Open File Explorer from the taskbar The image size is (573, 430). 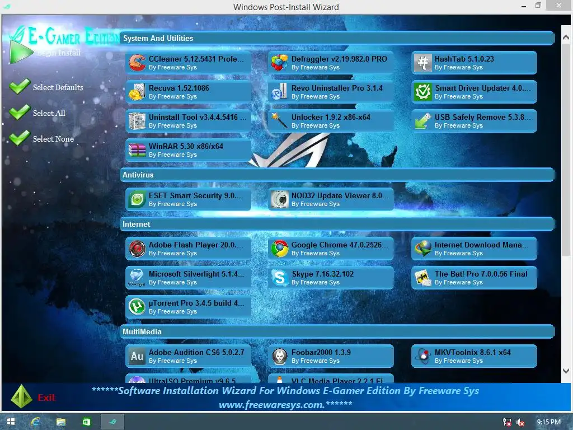(61, 422)
